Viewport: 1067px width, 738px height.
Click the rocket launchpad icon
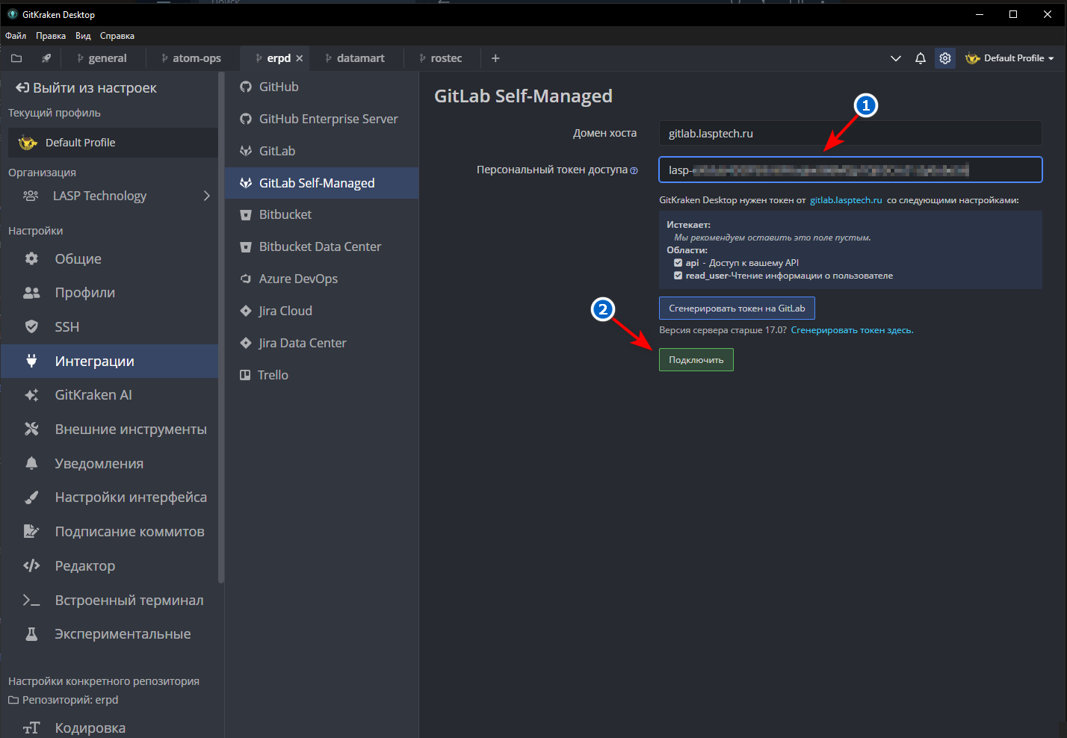46,58
